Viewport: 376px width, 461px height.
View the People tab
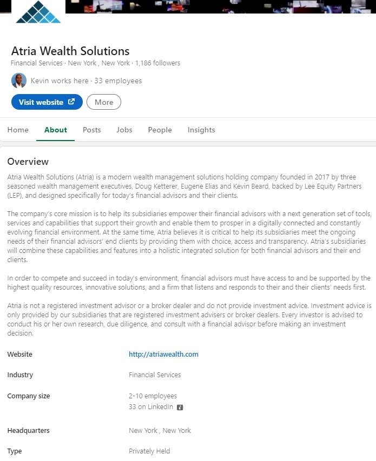[x=160, y=130]
